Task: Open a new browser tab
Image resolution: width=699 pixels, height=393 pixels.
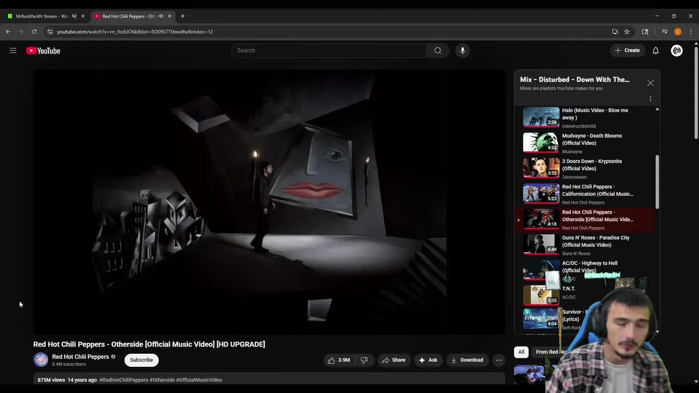Action: [182, 16]
